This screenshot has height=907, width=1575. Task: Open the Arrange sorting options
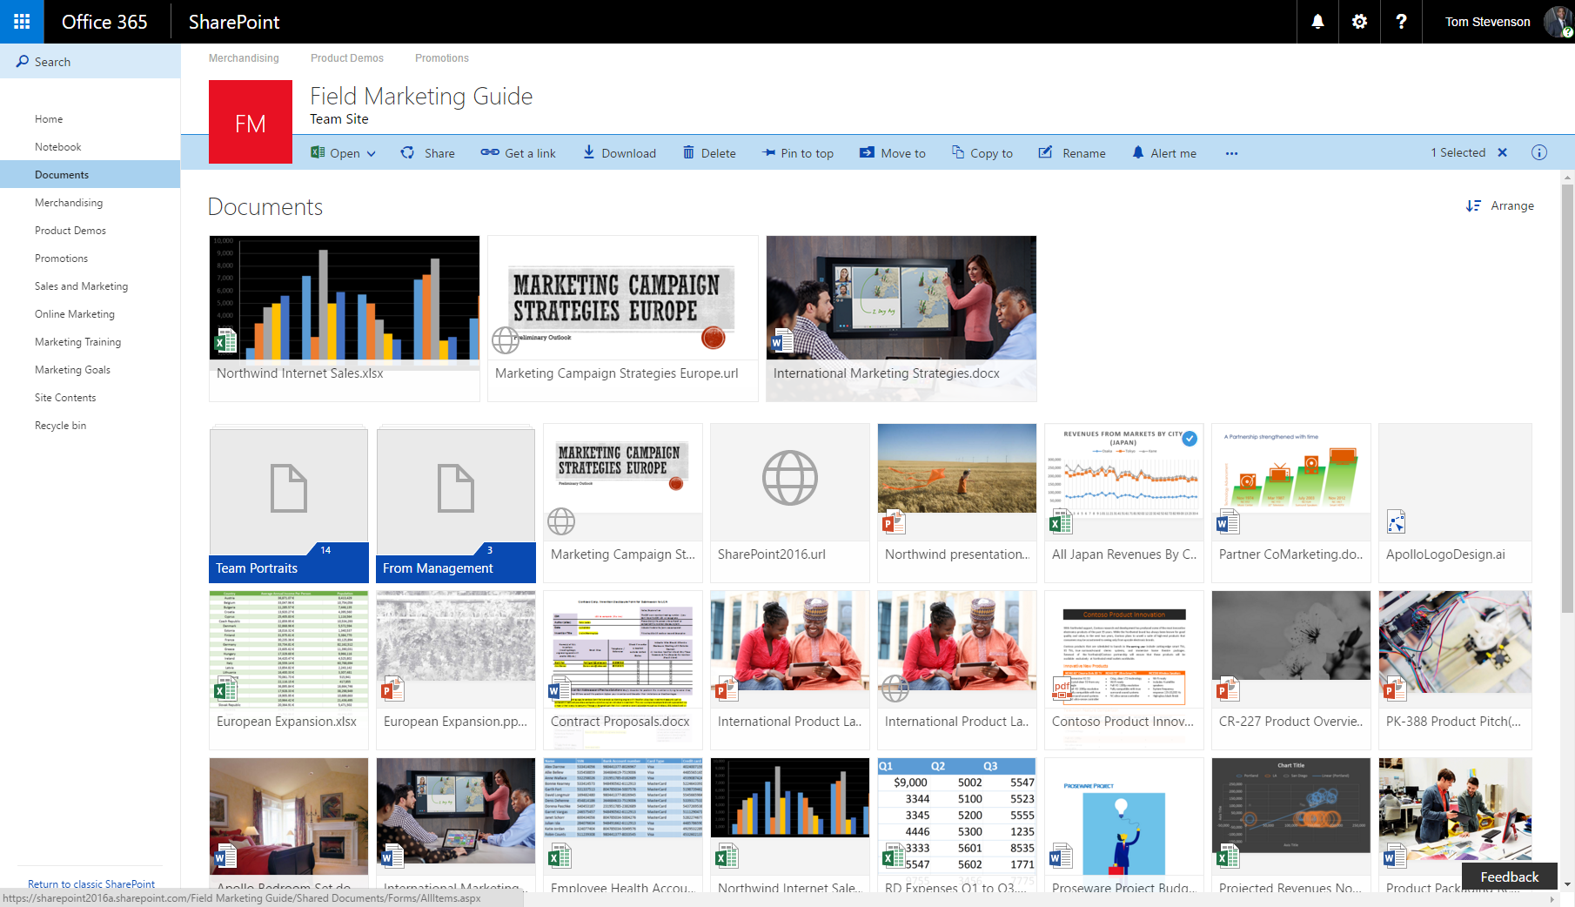coord(1500,205)
